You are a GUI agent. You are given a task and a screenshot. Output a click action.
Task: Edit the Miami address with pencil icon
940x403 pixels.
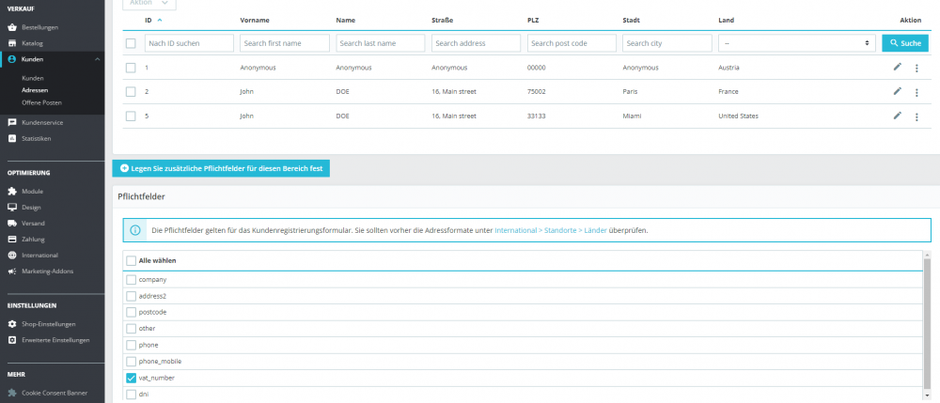(897, 116)
